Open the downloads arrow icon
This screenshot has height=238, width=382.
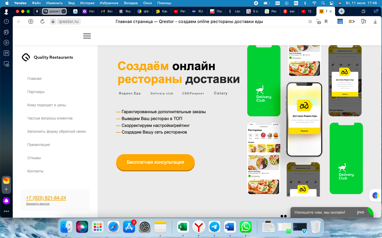click(x=375, y=21)
